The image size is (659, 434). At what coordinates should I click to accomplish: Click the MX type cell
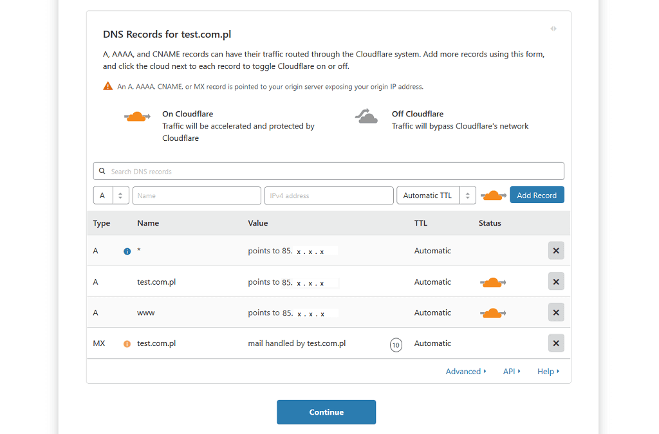[x=98, y=343]
